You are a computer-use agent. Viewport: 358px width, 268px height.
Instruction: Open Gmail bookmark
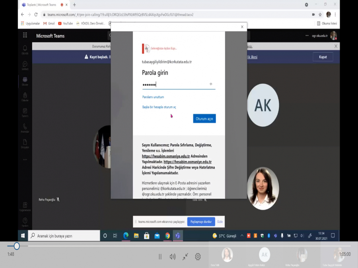tap(49, 23)
